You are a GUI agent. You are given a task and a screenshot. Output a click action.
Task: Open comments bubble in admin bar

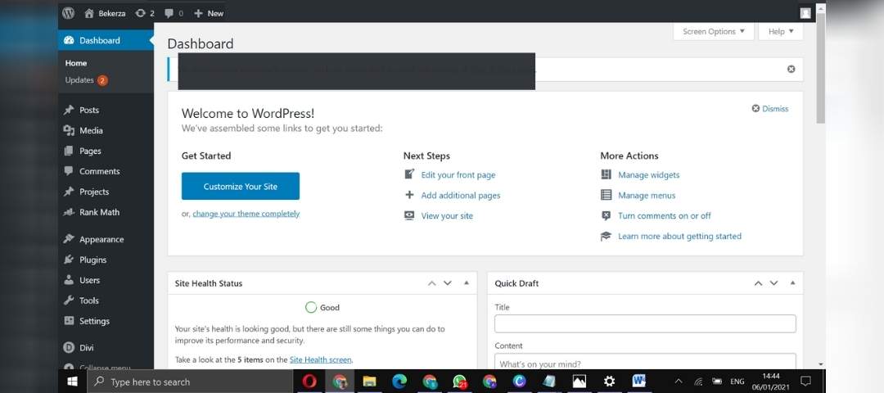pyautogui.click(x=174, y=13)
